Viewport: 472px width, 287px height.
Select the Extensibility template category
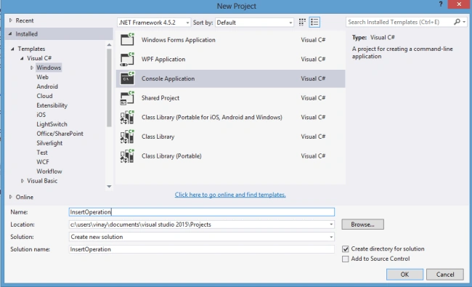point(52,105)
